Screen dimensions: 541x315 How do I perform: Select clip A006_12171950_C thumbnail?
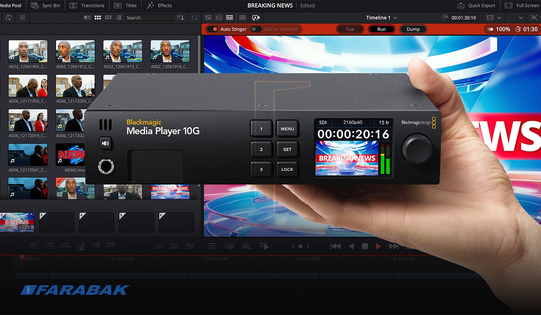(x=28, y=86)
